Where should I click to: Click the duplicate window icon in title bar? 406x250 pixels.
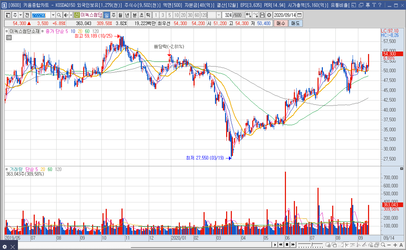tap(361, 5)
